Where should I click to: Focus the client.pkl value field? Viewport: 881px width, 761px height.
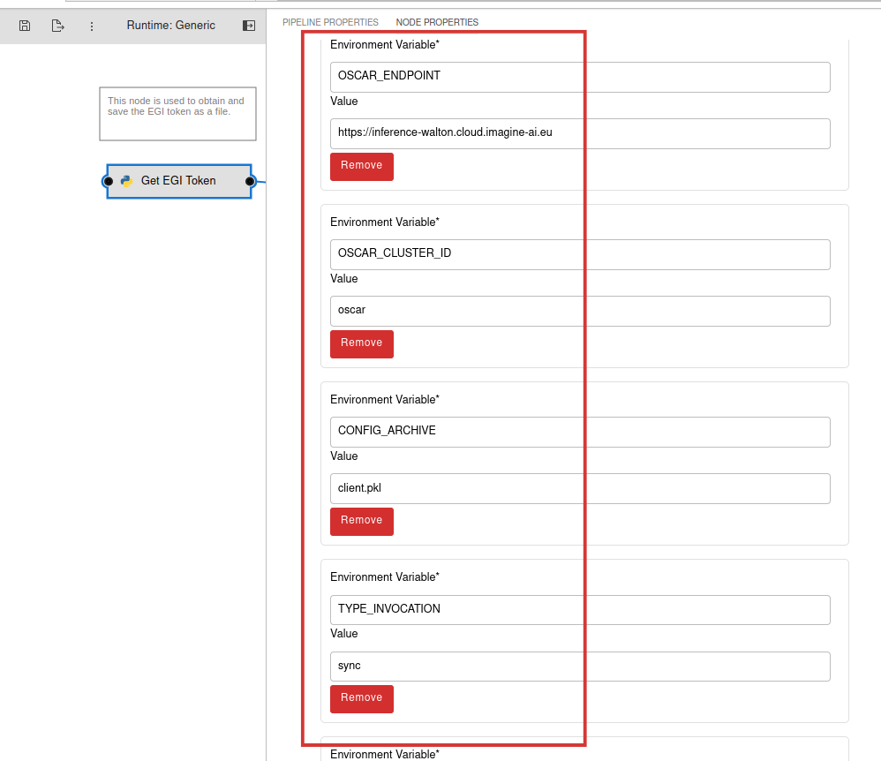580,488
